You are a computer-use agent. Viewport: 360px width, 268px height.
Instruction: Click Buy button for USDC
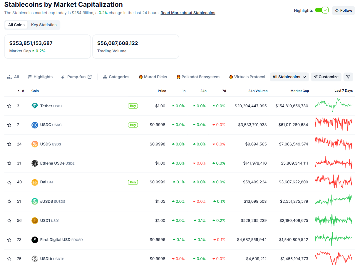pos(133,125)
